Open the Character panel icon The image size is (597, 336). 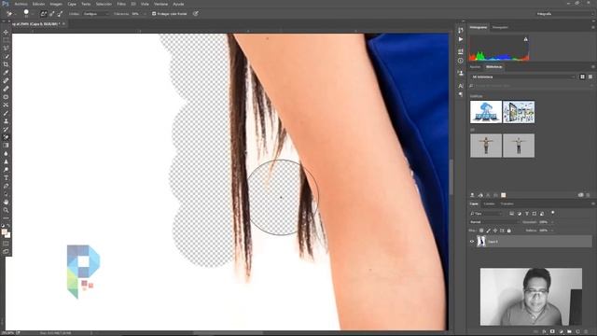461,86
